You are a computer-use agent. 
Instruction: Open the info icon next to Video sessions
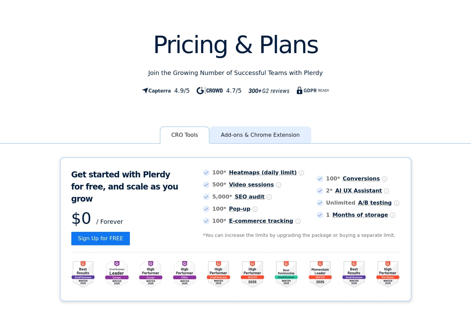pos(279,185)
